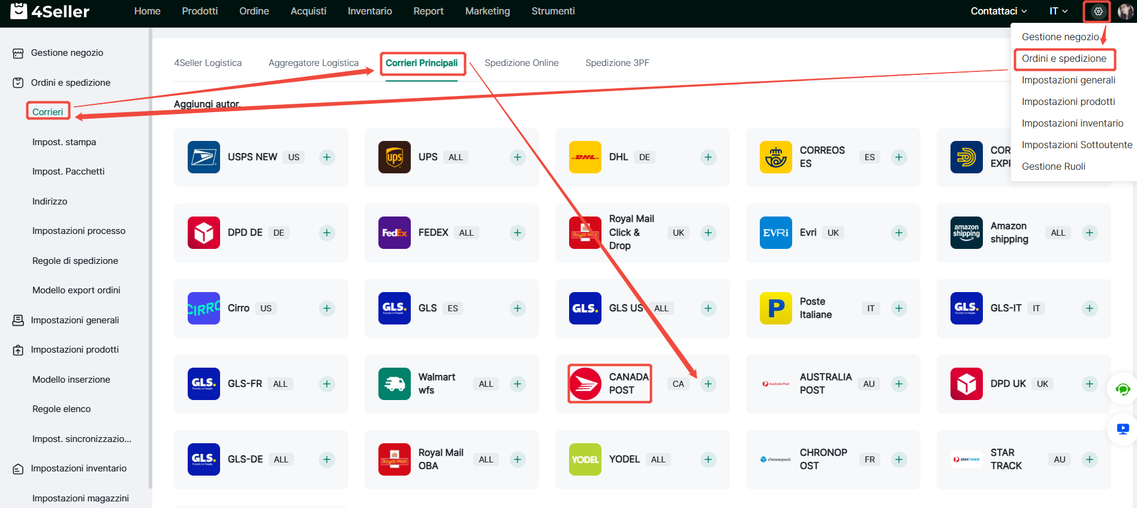Add CHRONOPOST carrier via plus icon
Viewport: 1137px width, 508px height.
coord(899,459)
